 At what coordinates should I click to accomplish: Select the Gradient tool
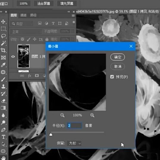tap(3, 108)
